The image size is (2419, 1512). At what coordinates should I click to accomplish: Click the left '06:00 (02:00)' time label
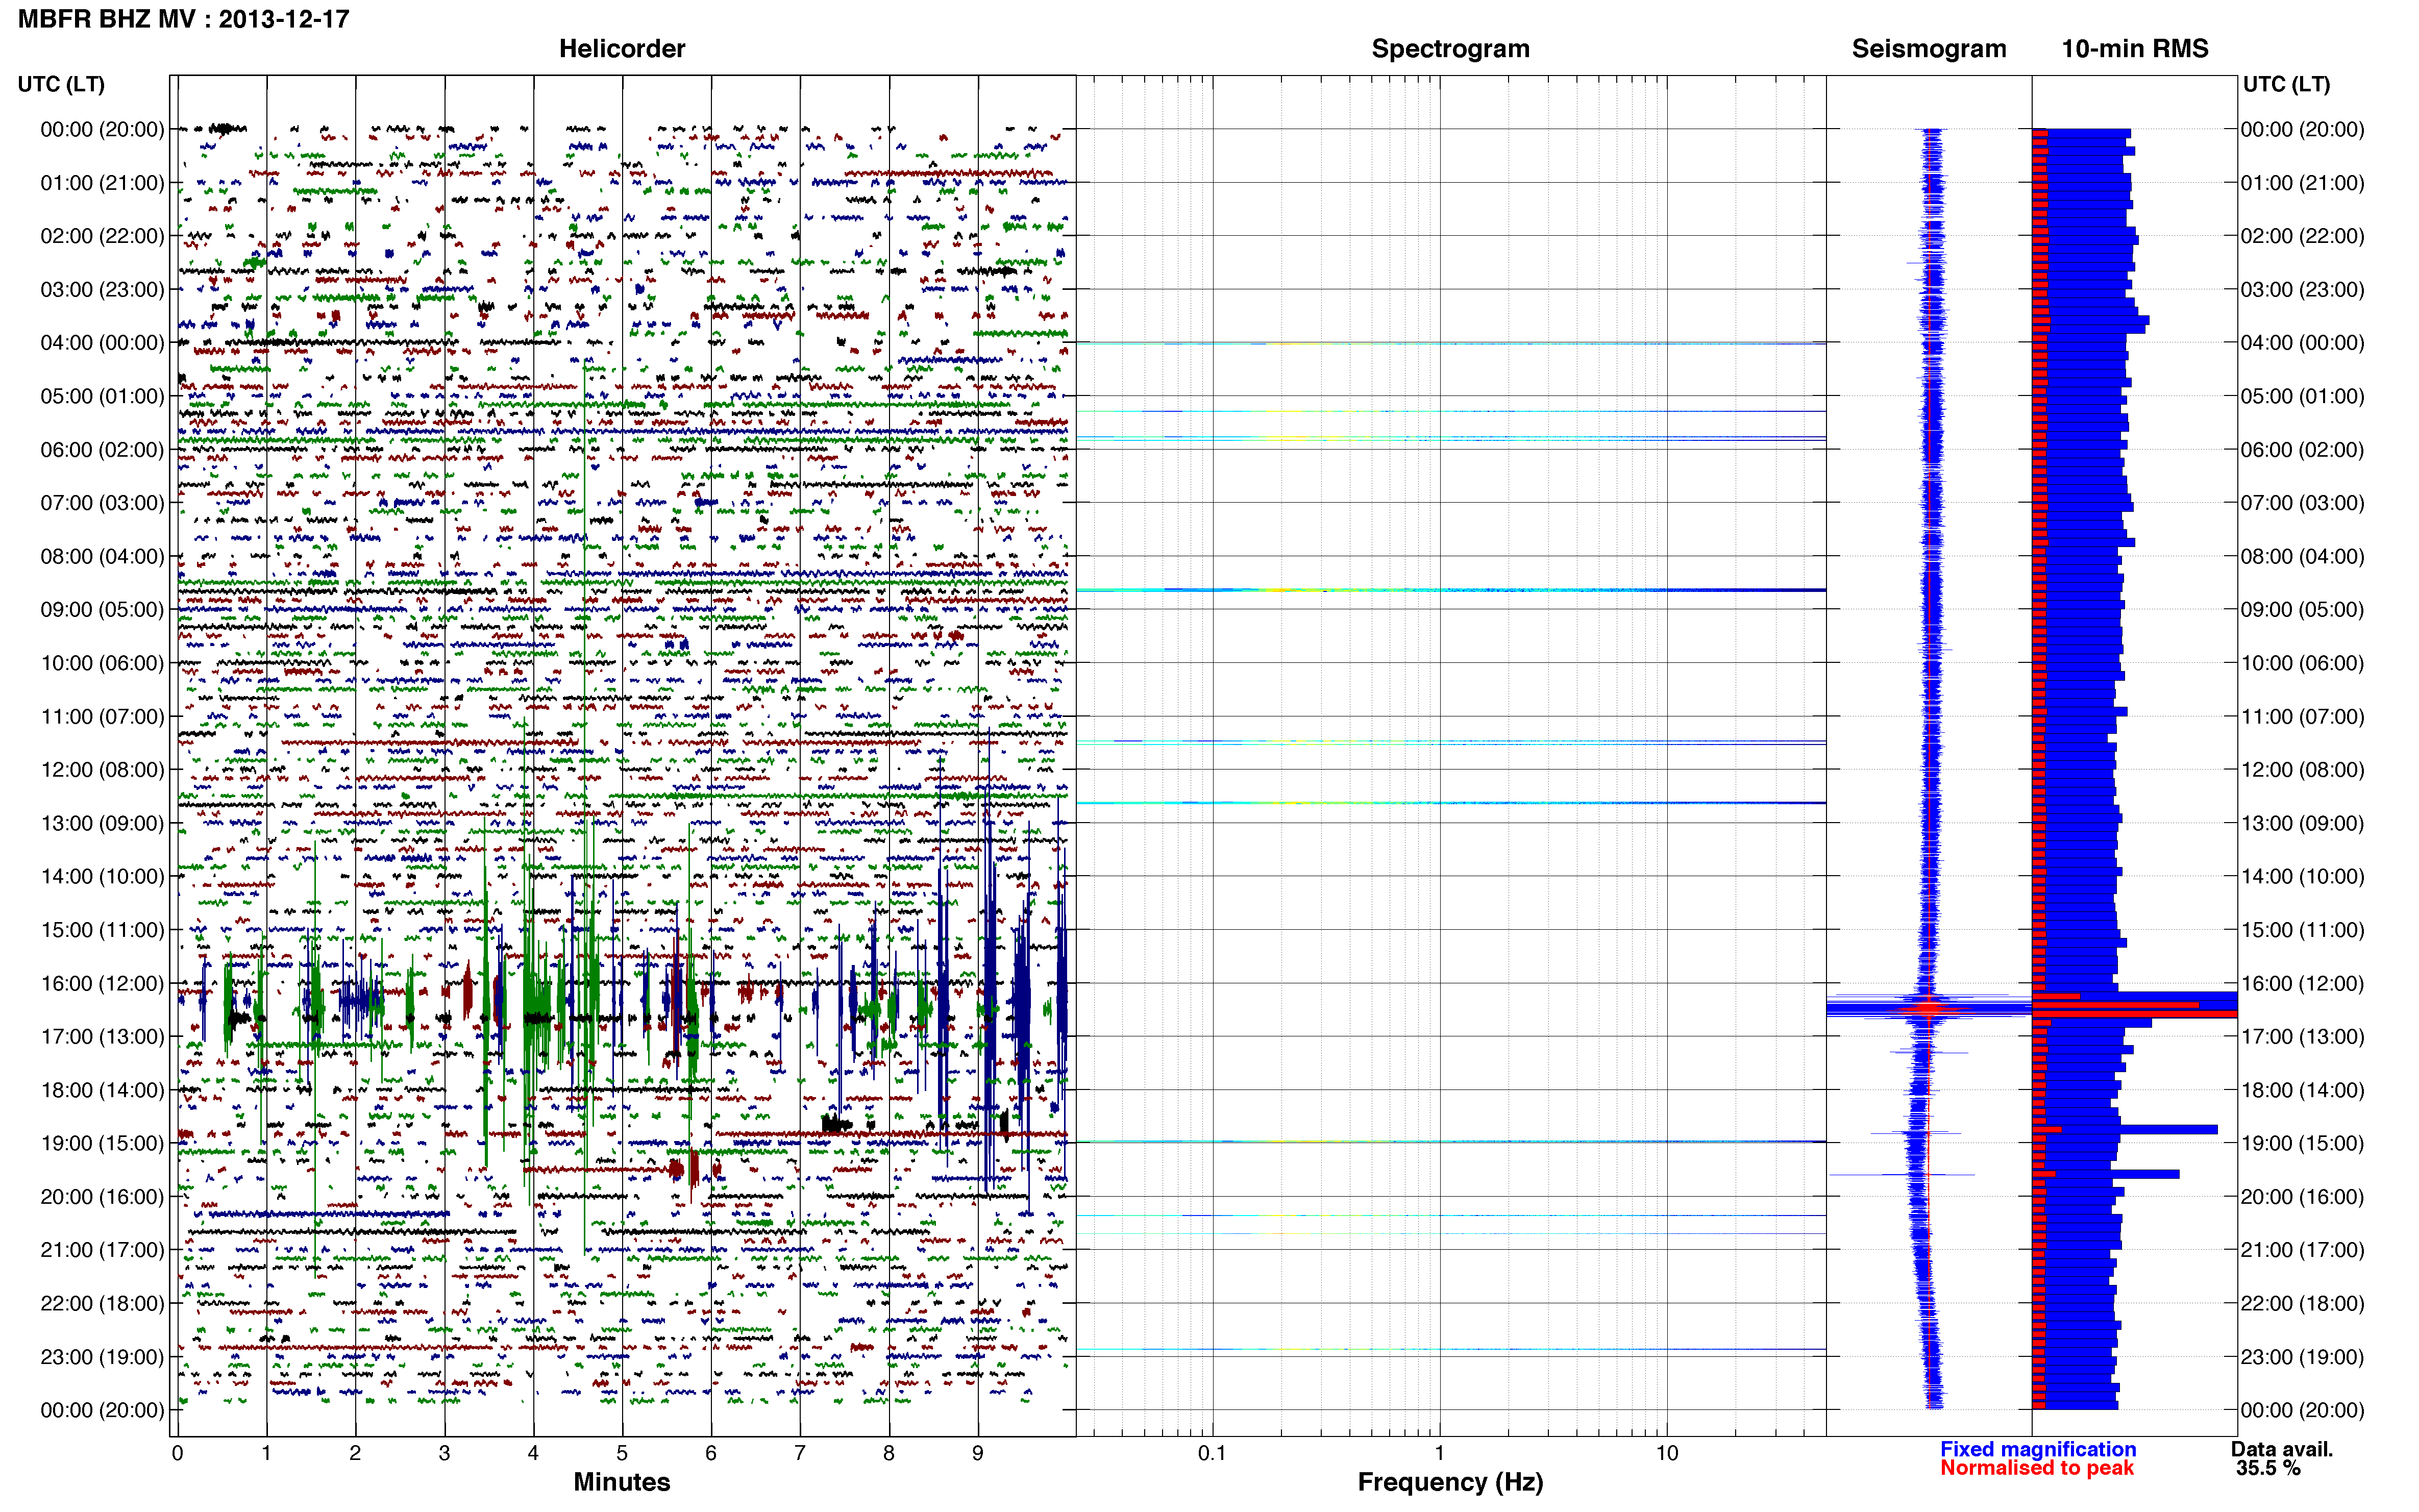[x=102, y=450]
